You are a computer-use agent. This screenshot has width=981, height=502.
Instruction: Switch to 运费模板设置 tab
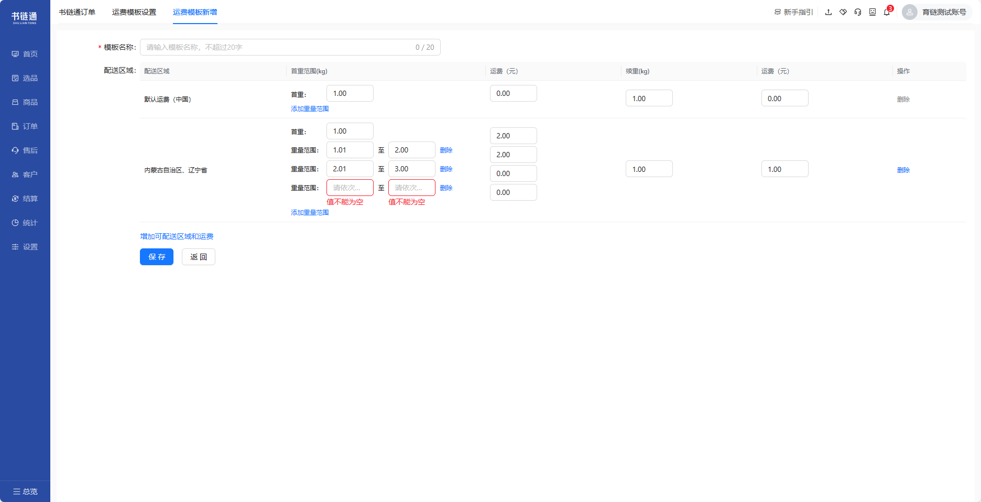click(134, 12)
